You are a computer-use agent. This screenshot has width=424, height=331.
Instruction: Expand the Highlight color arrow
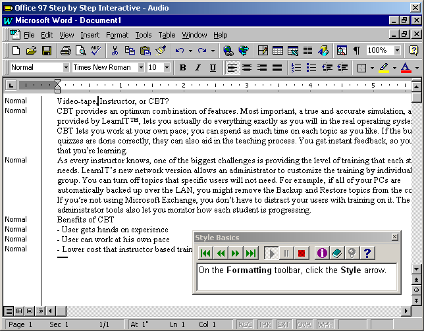coord(394,68)
